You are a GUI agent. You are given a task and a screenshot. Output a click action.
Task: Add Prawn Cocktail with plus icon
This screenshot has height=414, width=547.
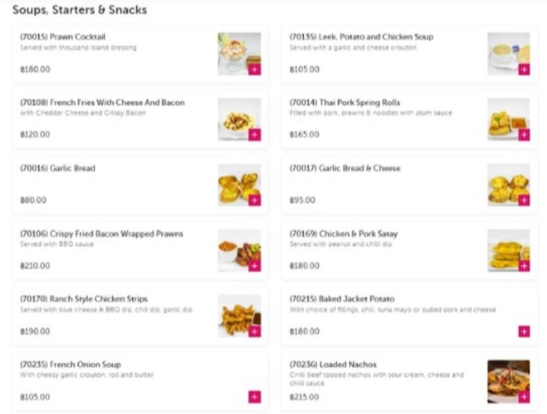(255, 69)
